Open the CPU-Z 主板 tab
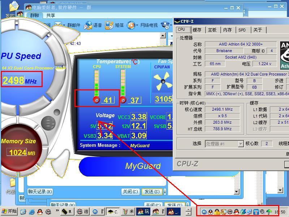The image size is (289, 217). (212, 30)
